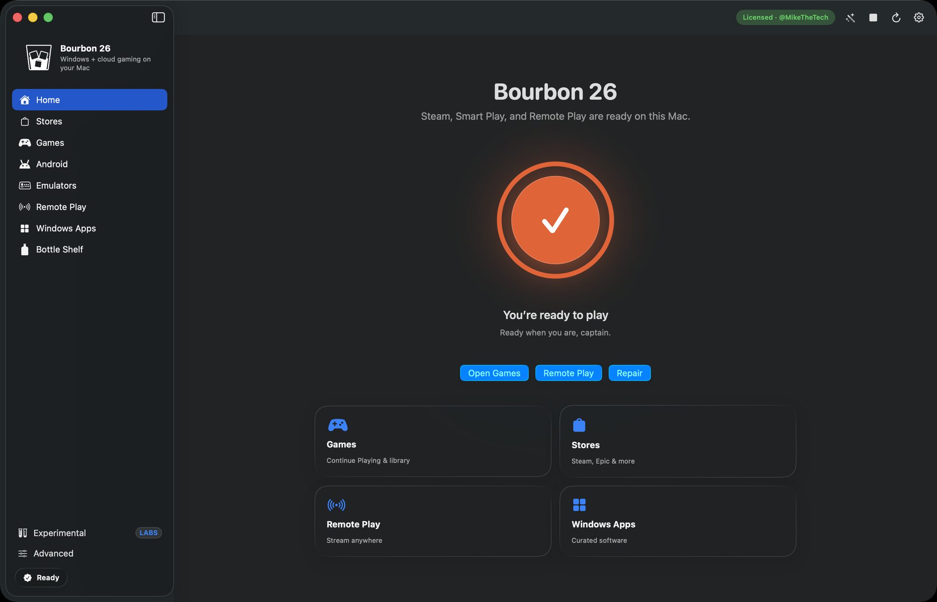Click the 'Stream anywhere' text

354,540
